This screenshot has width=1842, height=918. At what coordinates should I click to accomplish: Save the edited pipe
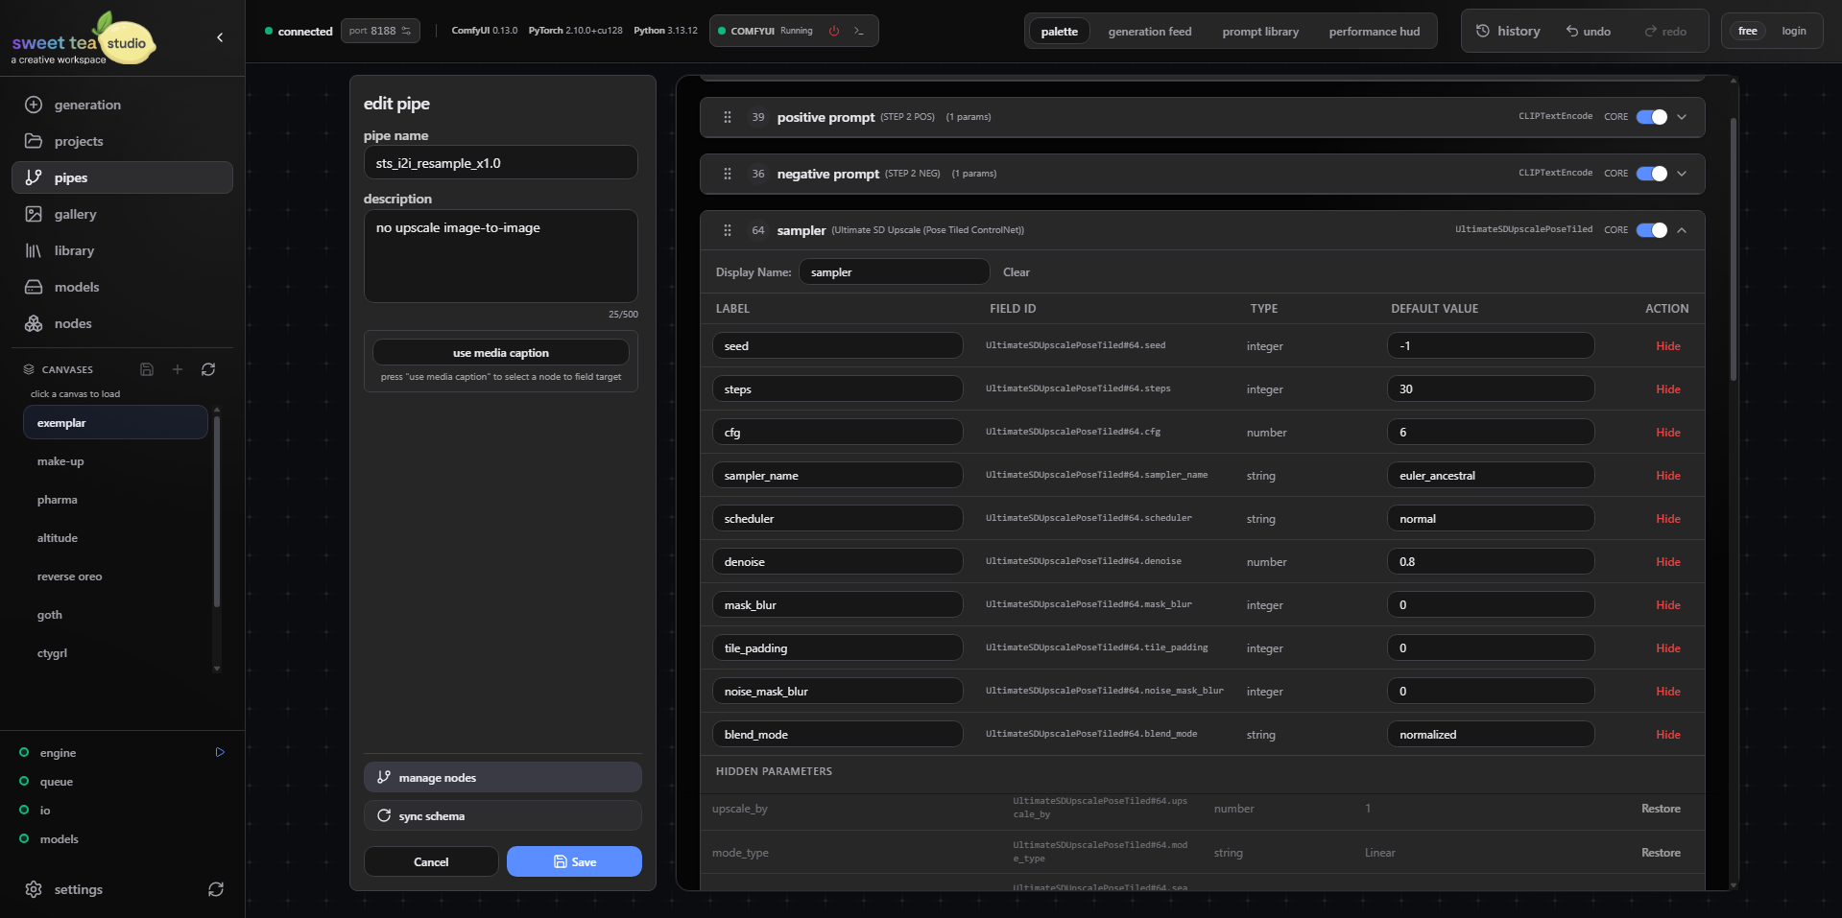tap(574, 861)
